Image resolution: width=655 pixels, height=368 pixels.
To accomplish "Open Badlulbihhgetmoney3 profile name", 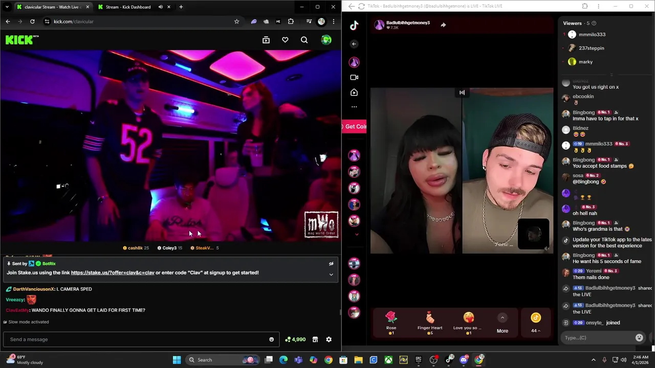I will click(x=408, y=22).
